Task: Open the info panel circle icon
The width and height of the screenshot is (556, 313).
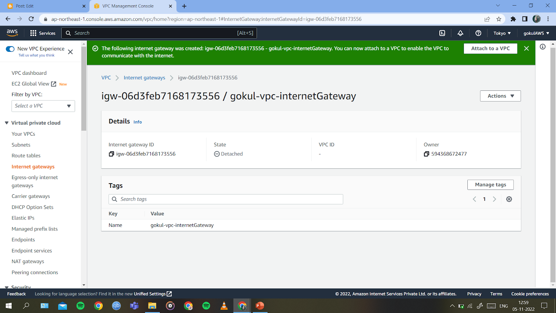Action: click(x=542, y=47)
